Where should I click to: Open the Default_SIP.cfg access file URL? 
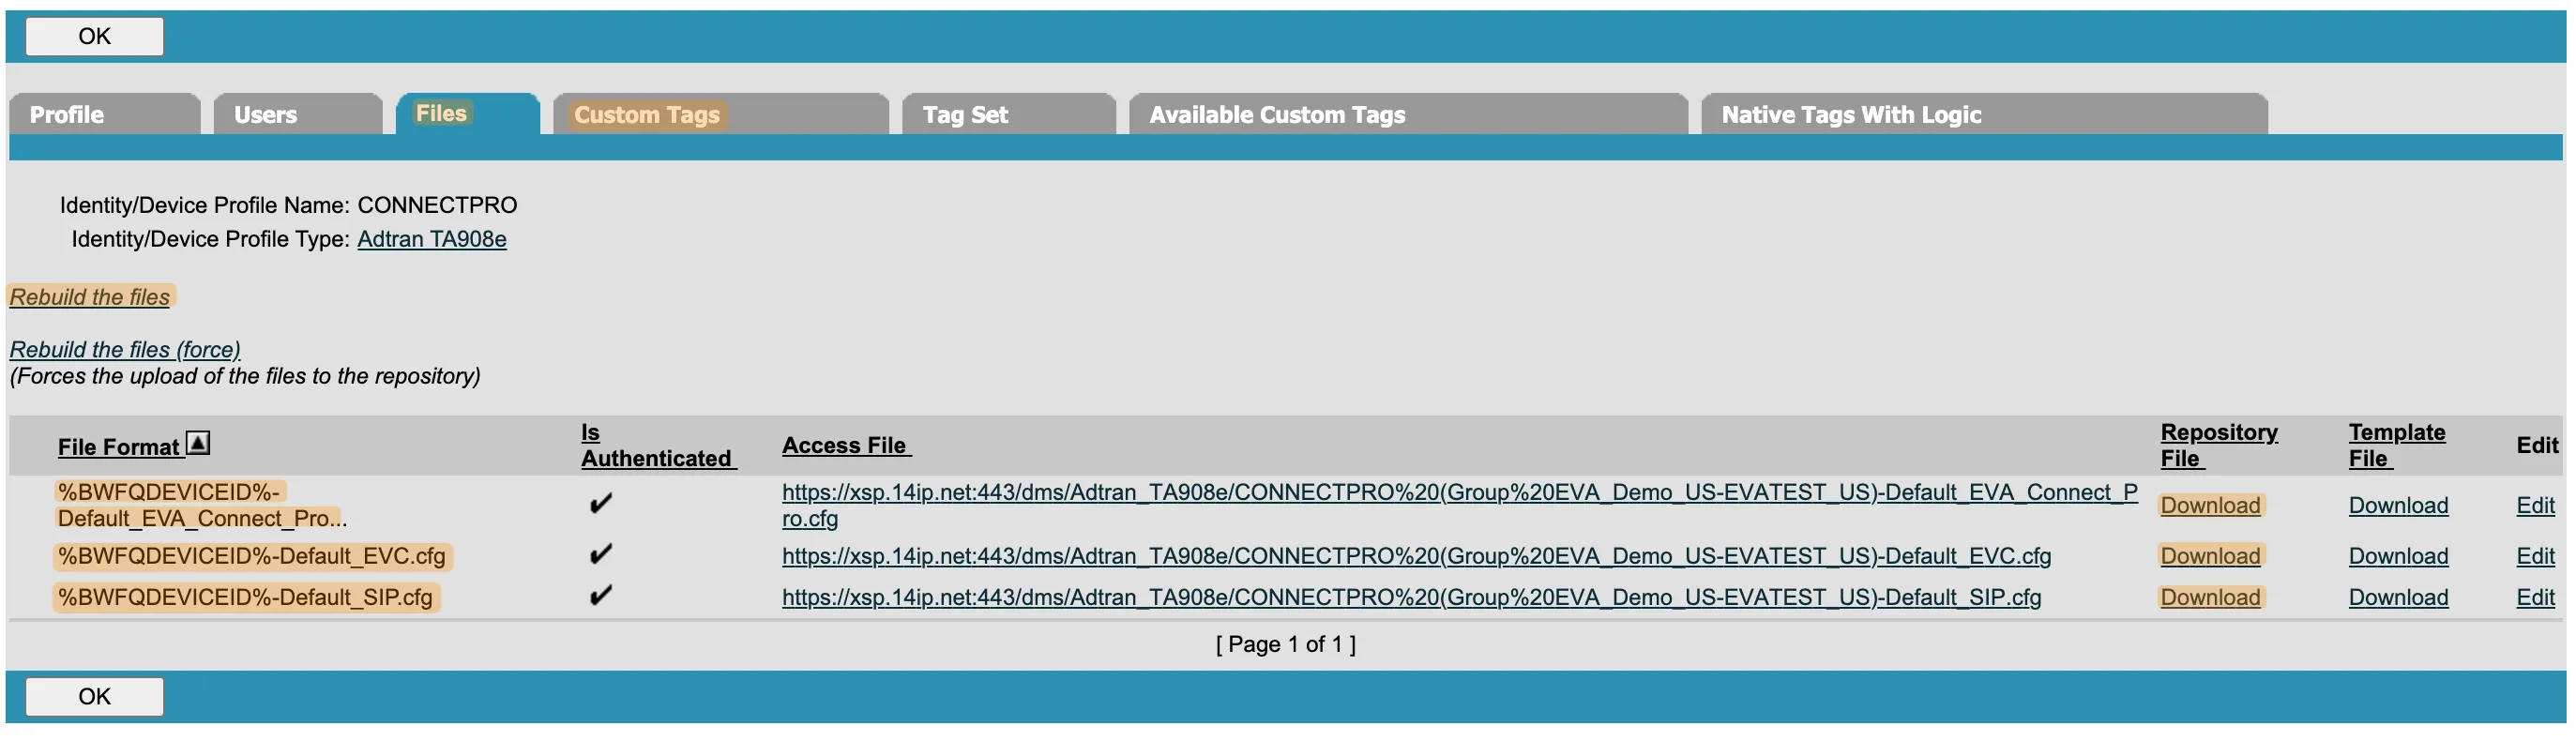click(1411, 597)
